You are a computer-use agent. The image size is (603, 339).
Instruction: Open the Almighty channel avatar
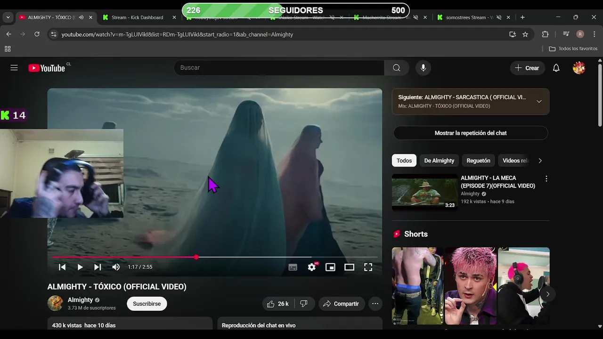55,303
